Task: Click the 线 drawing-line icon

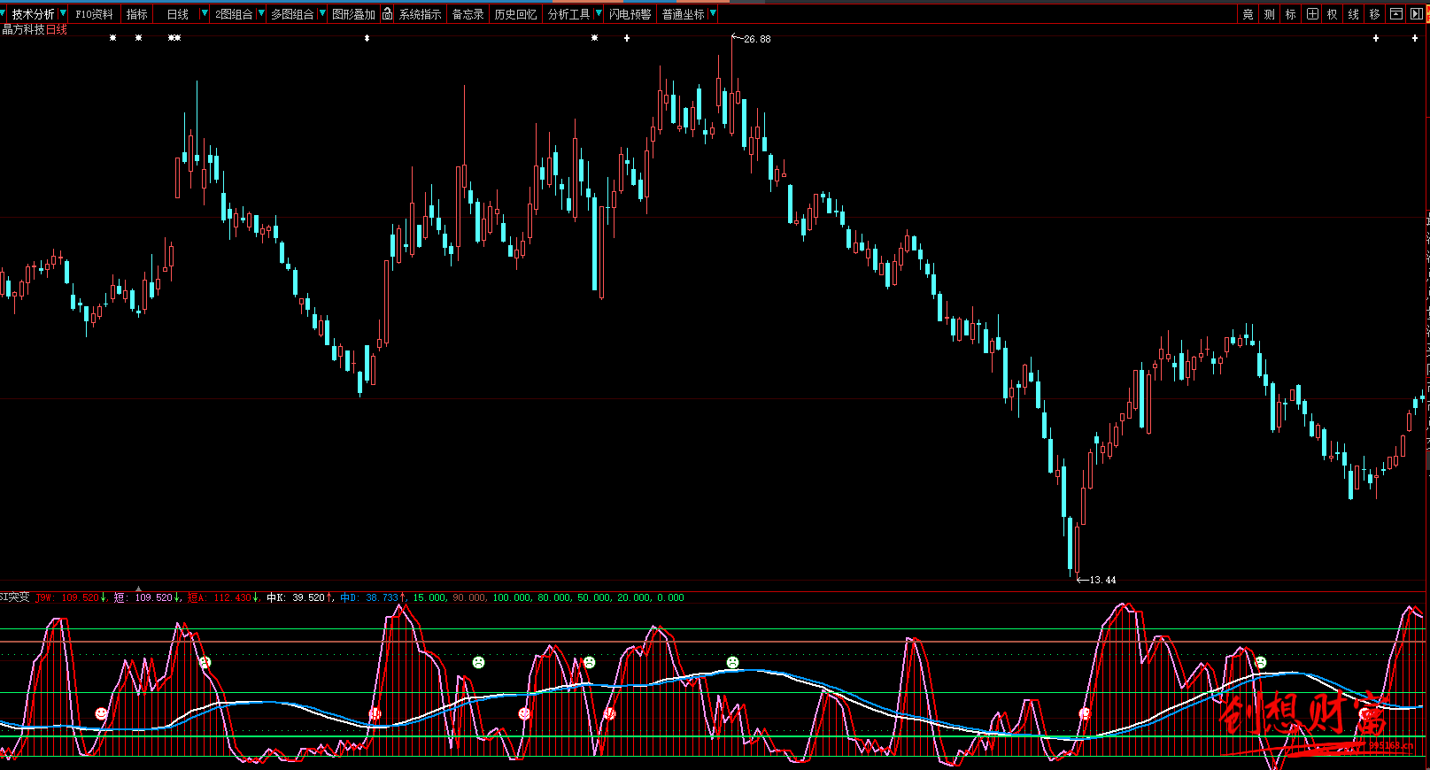Action: (x=1354, y=14)
